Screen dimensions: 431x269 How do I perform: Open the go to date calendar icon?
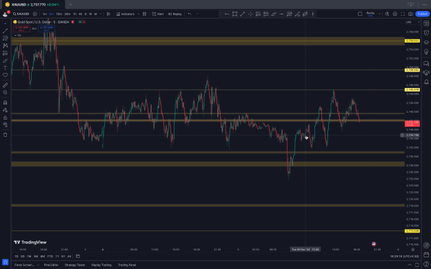tap(78, 257)
